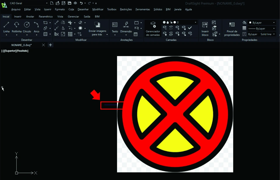
Task: Click the pattern array grid icon
Action: (x=70, y=34)
